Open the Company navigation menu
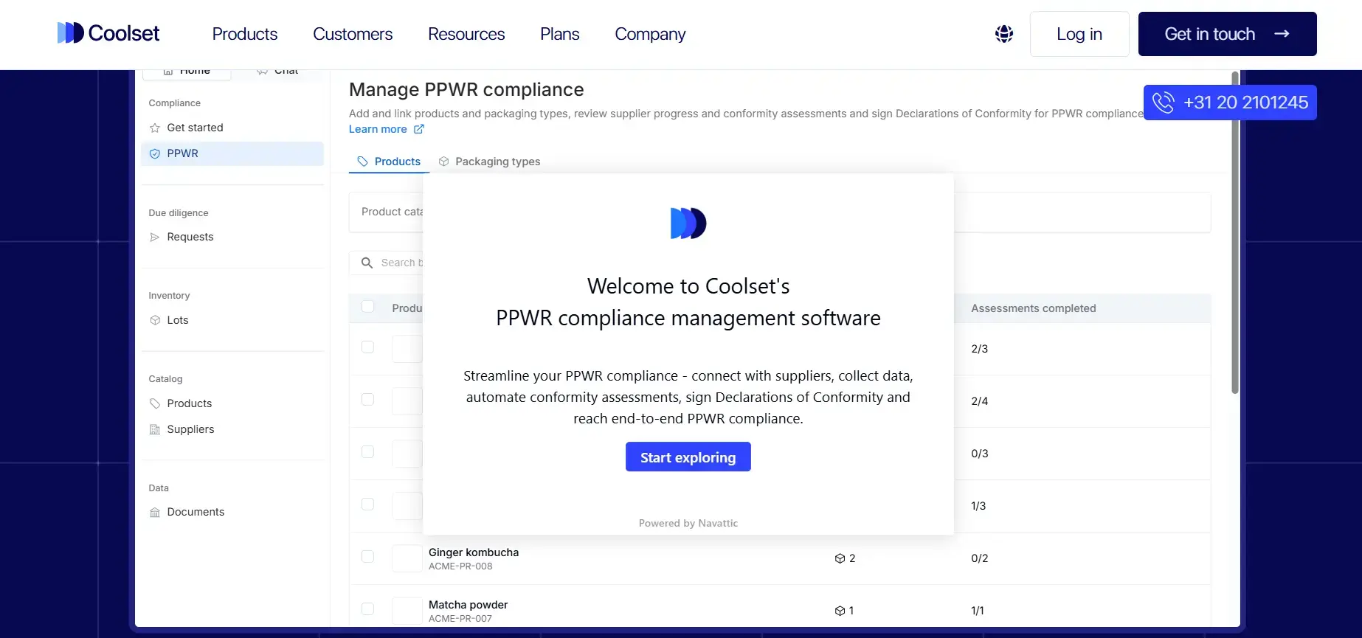Screen dimensions: 1362x638 pyautogui.click(x=650, y=34)
